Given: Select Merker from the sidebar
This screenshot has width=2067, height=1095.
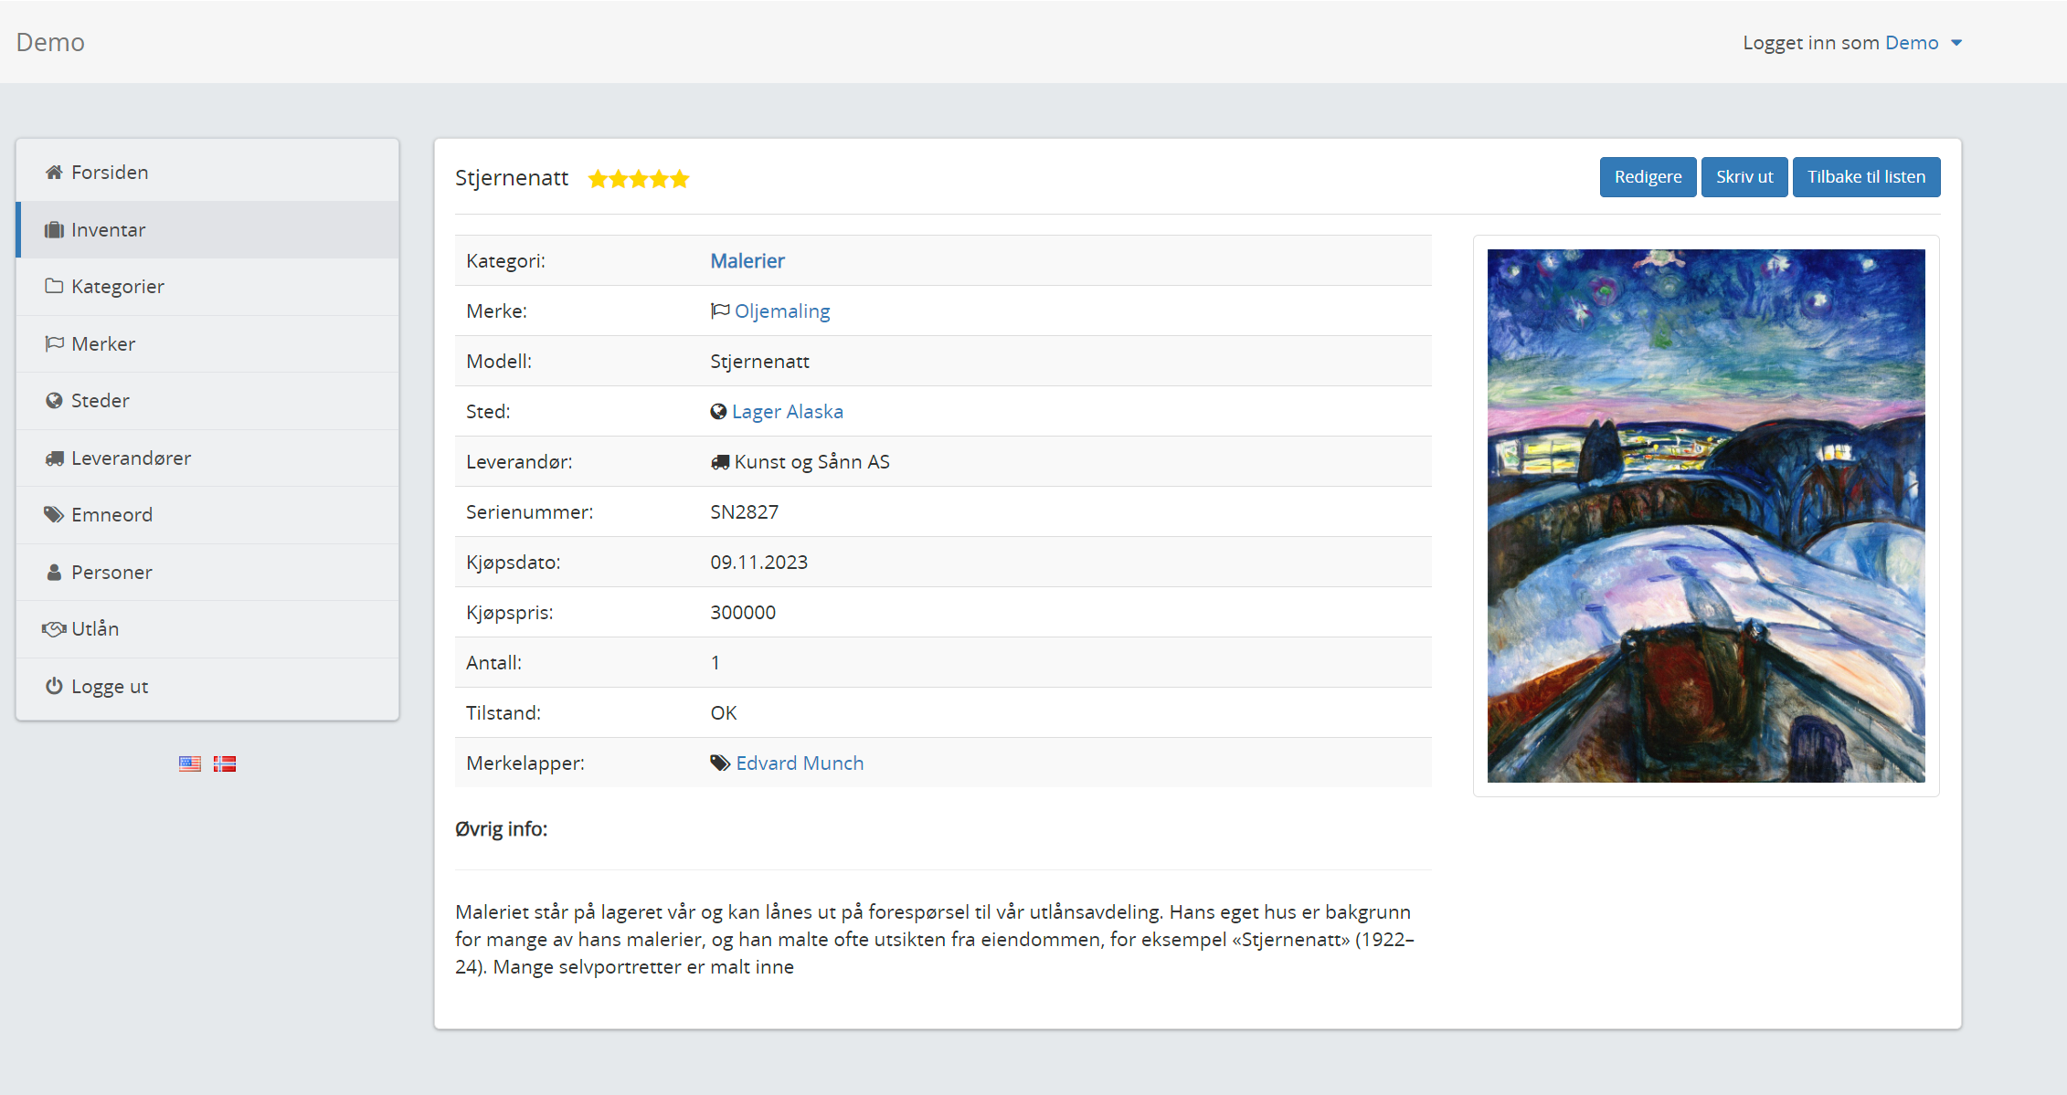Looking at the screenshot, I should [207, 344].
